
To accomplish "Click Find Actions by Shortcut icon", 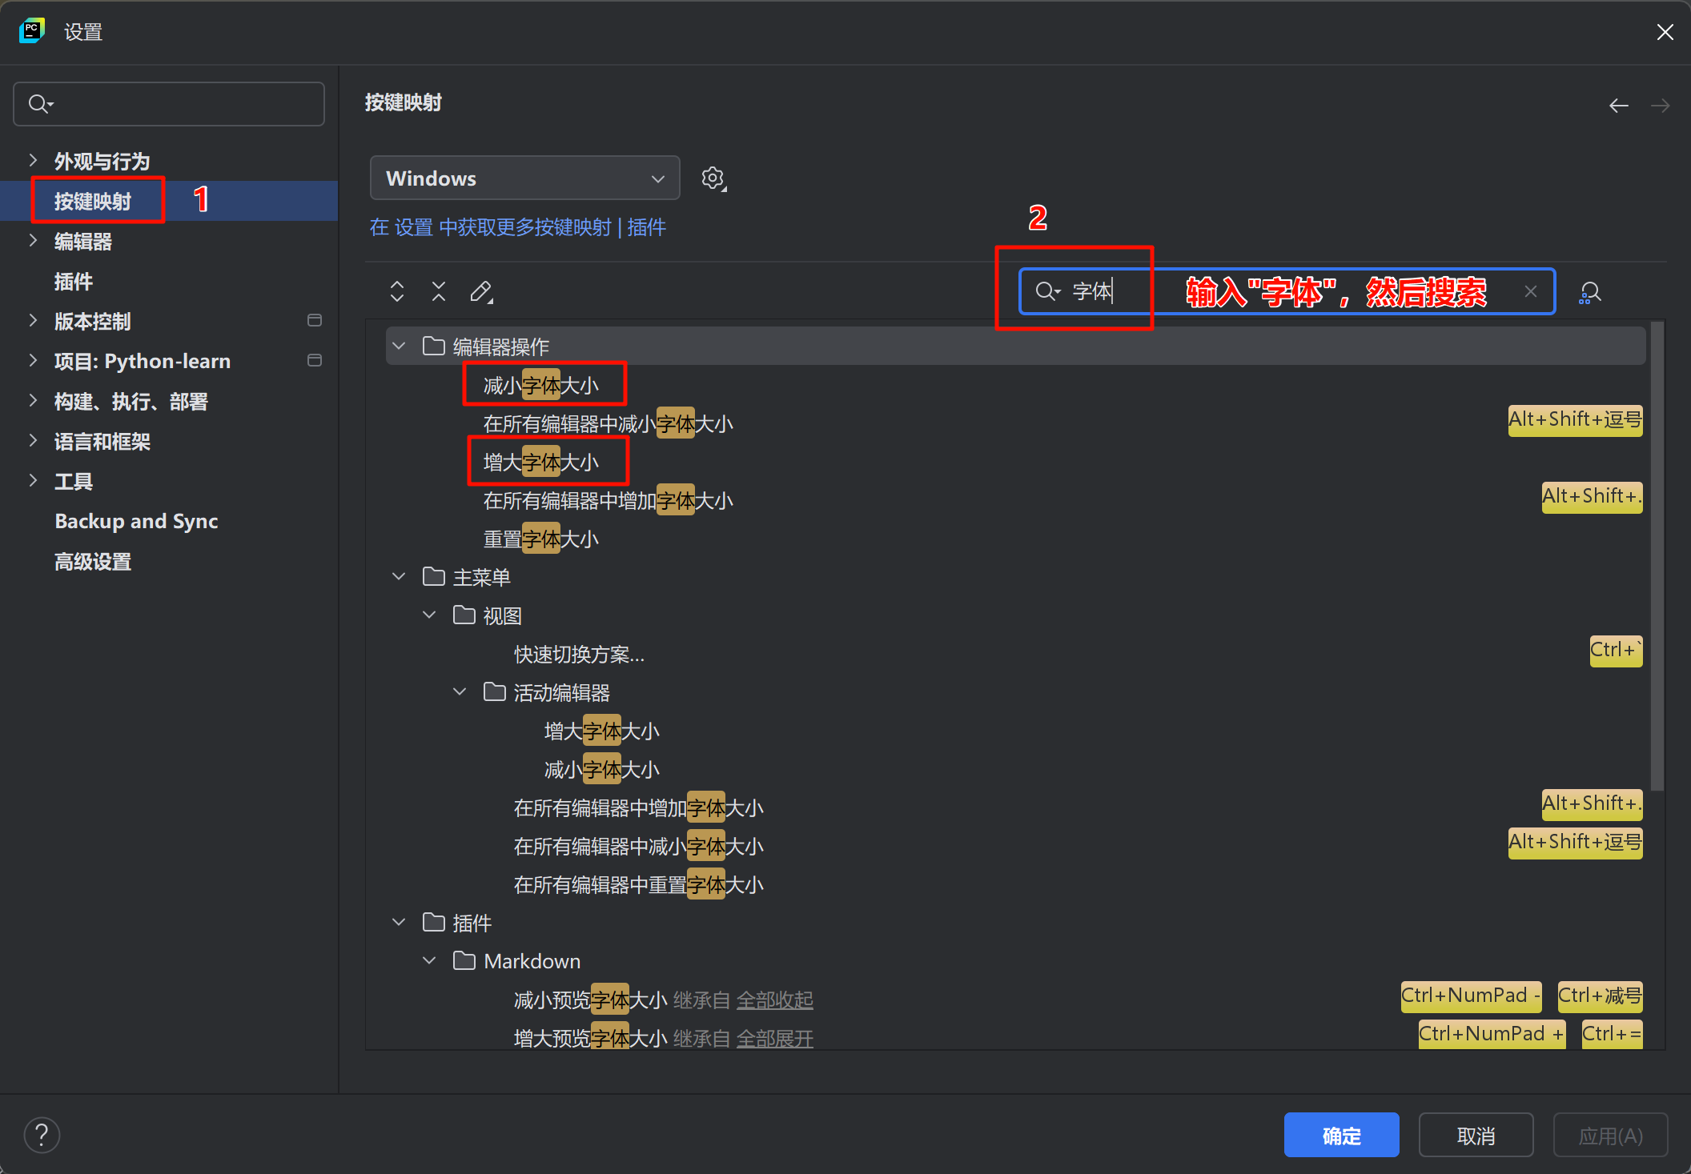I will click(1590, 292).
